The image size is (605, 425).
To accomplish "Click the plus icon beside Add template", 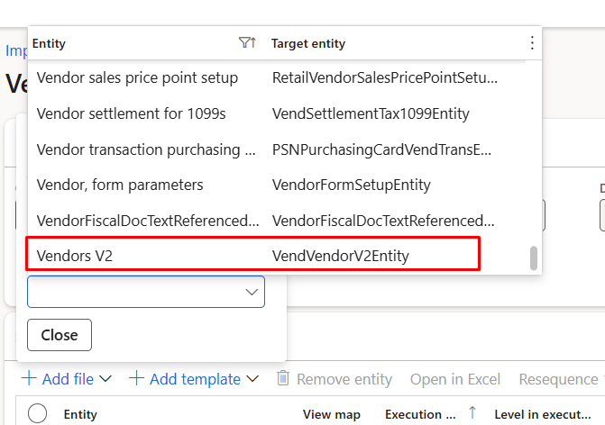I will (x=136, y=379).
